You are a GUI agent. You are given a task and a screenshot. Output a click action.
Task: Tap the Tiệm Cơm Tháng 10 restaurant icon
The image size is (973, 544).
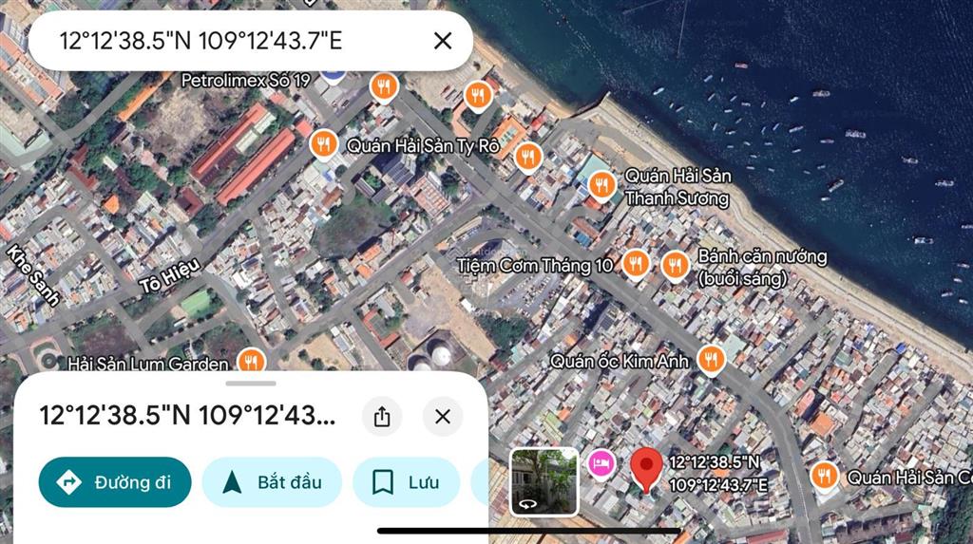pyautogui.click(x=636, y=265)
